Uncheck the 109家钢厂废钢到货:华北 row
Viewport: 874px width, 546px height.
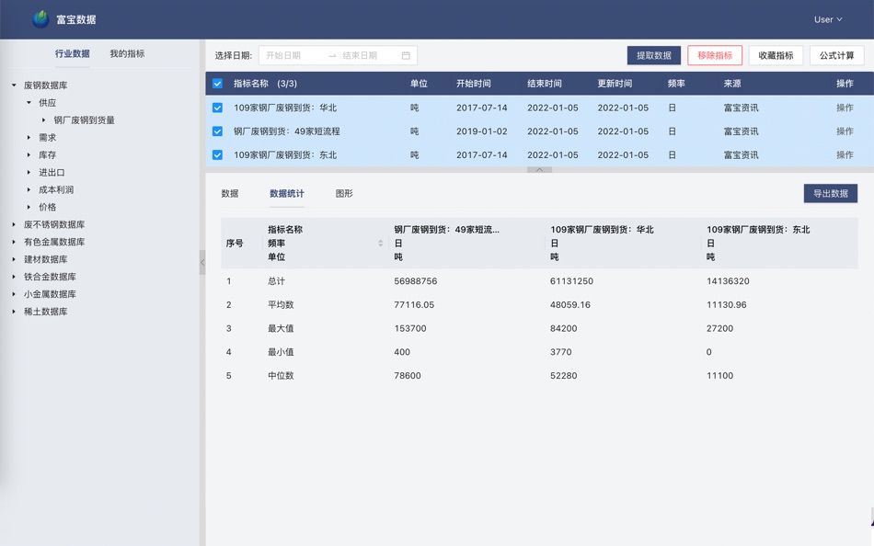[217, 108]
